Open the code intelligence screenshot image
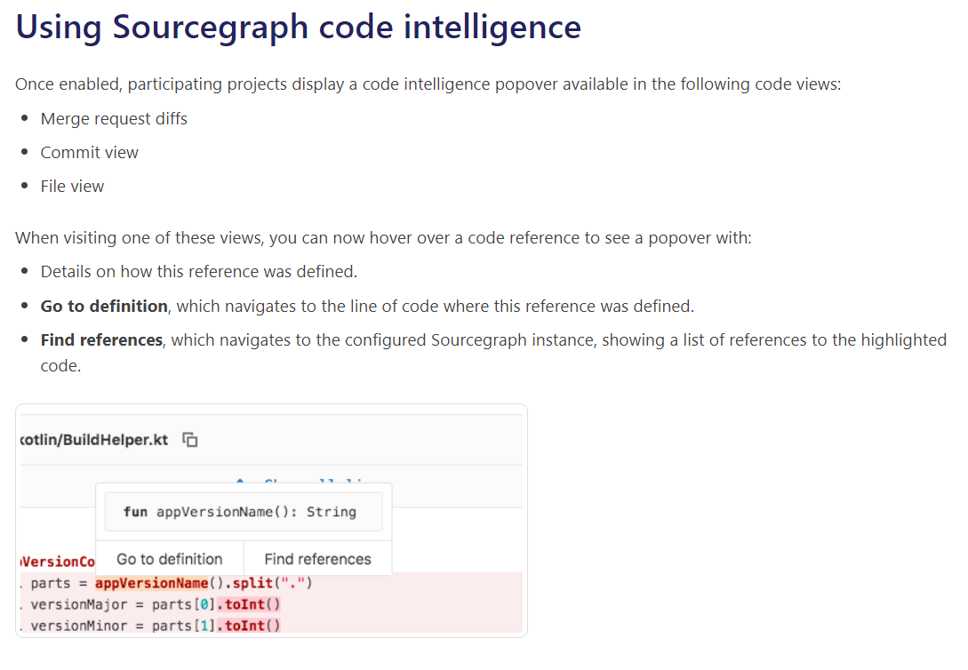968x670 pixels. point(272,521)
